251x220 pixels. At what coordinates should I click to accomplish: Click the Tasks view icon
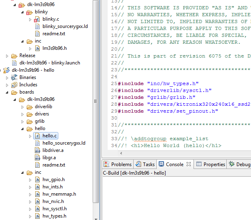[138, 164]
